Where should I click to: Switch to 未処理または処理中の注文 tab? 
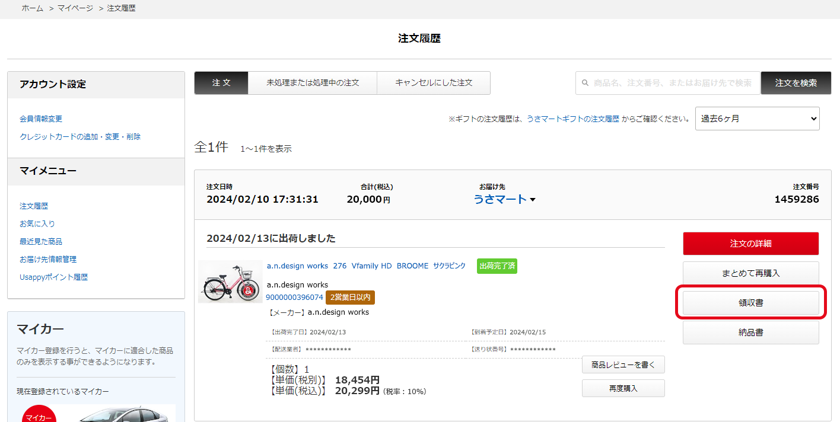[313, 83]
